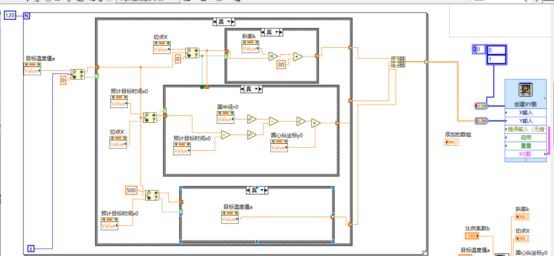Click constant 0 below 目标温度值a

point(63,80)
